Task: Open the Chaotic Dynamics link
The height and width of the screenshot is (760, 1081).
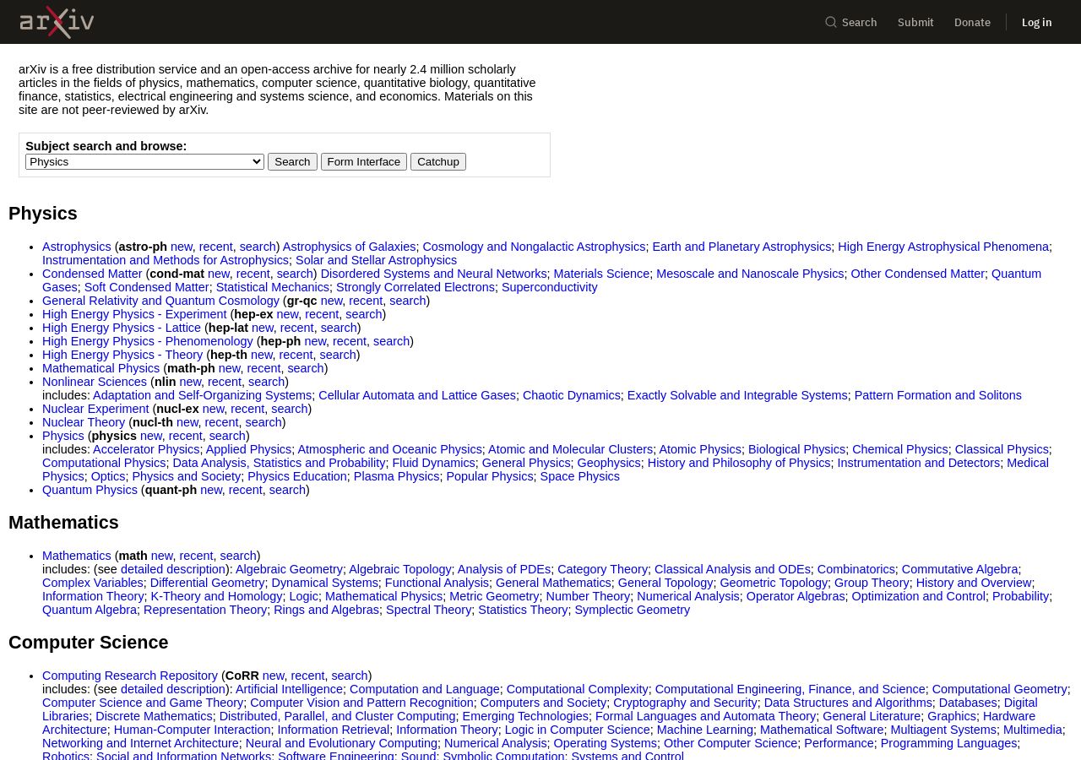Action: (x=572, y=395)
